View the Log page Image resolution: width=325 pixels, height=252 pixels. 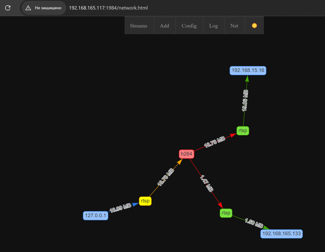pos(213,25)
